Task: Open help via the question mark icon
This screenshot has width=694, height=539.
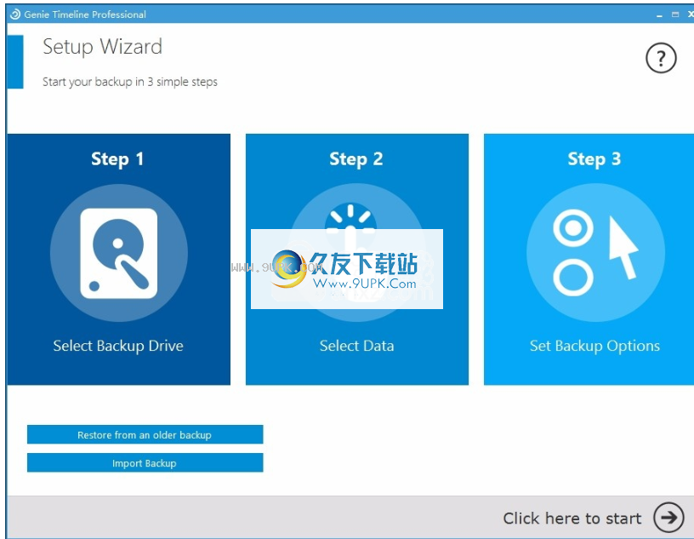Action: pos(661,58)
